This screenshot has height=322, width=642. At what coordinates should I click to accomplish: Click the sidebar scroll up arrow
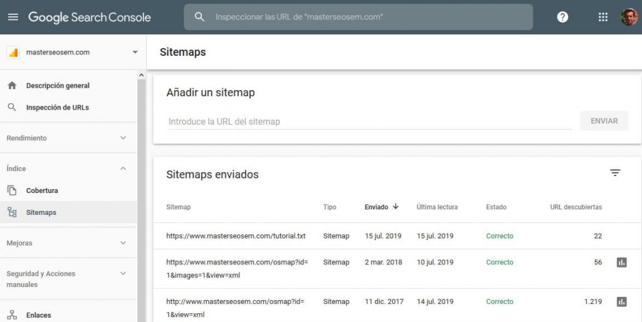pos(141,75)
